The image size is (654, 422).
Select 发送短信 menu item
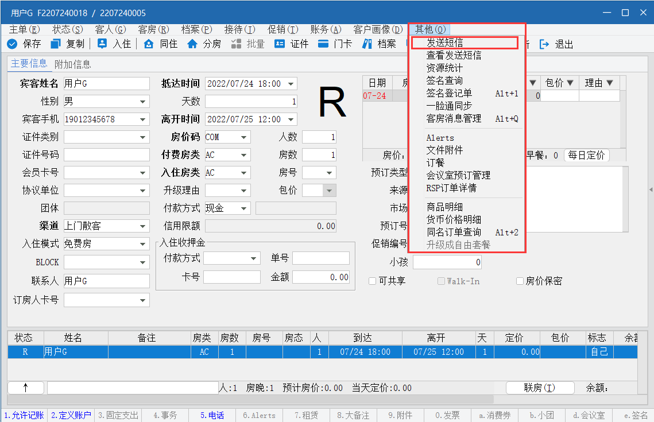pyautogui.click(x=465, y=42)
